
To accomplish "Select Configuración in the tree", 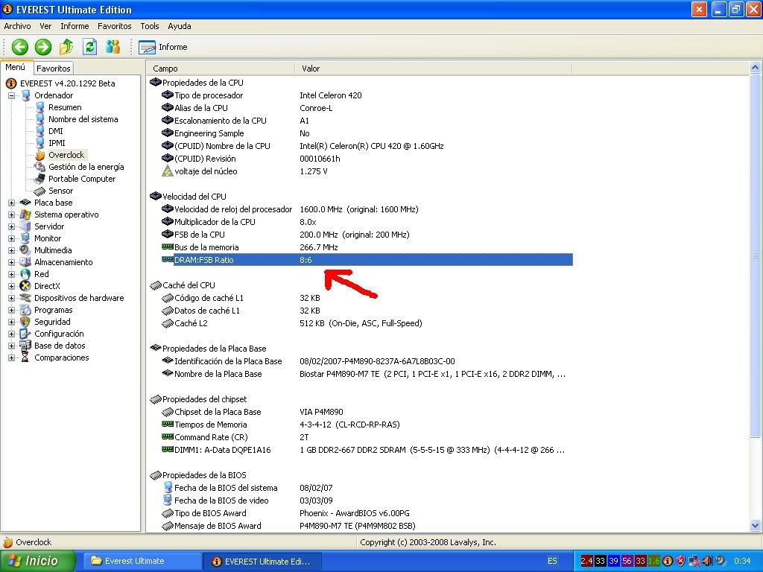I will [59, 334].
